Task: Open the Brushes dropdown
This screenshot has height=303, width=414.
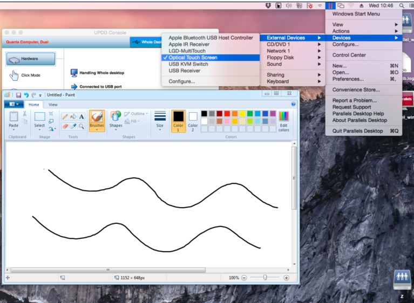Action: point(97,121)
